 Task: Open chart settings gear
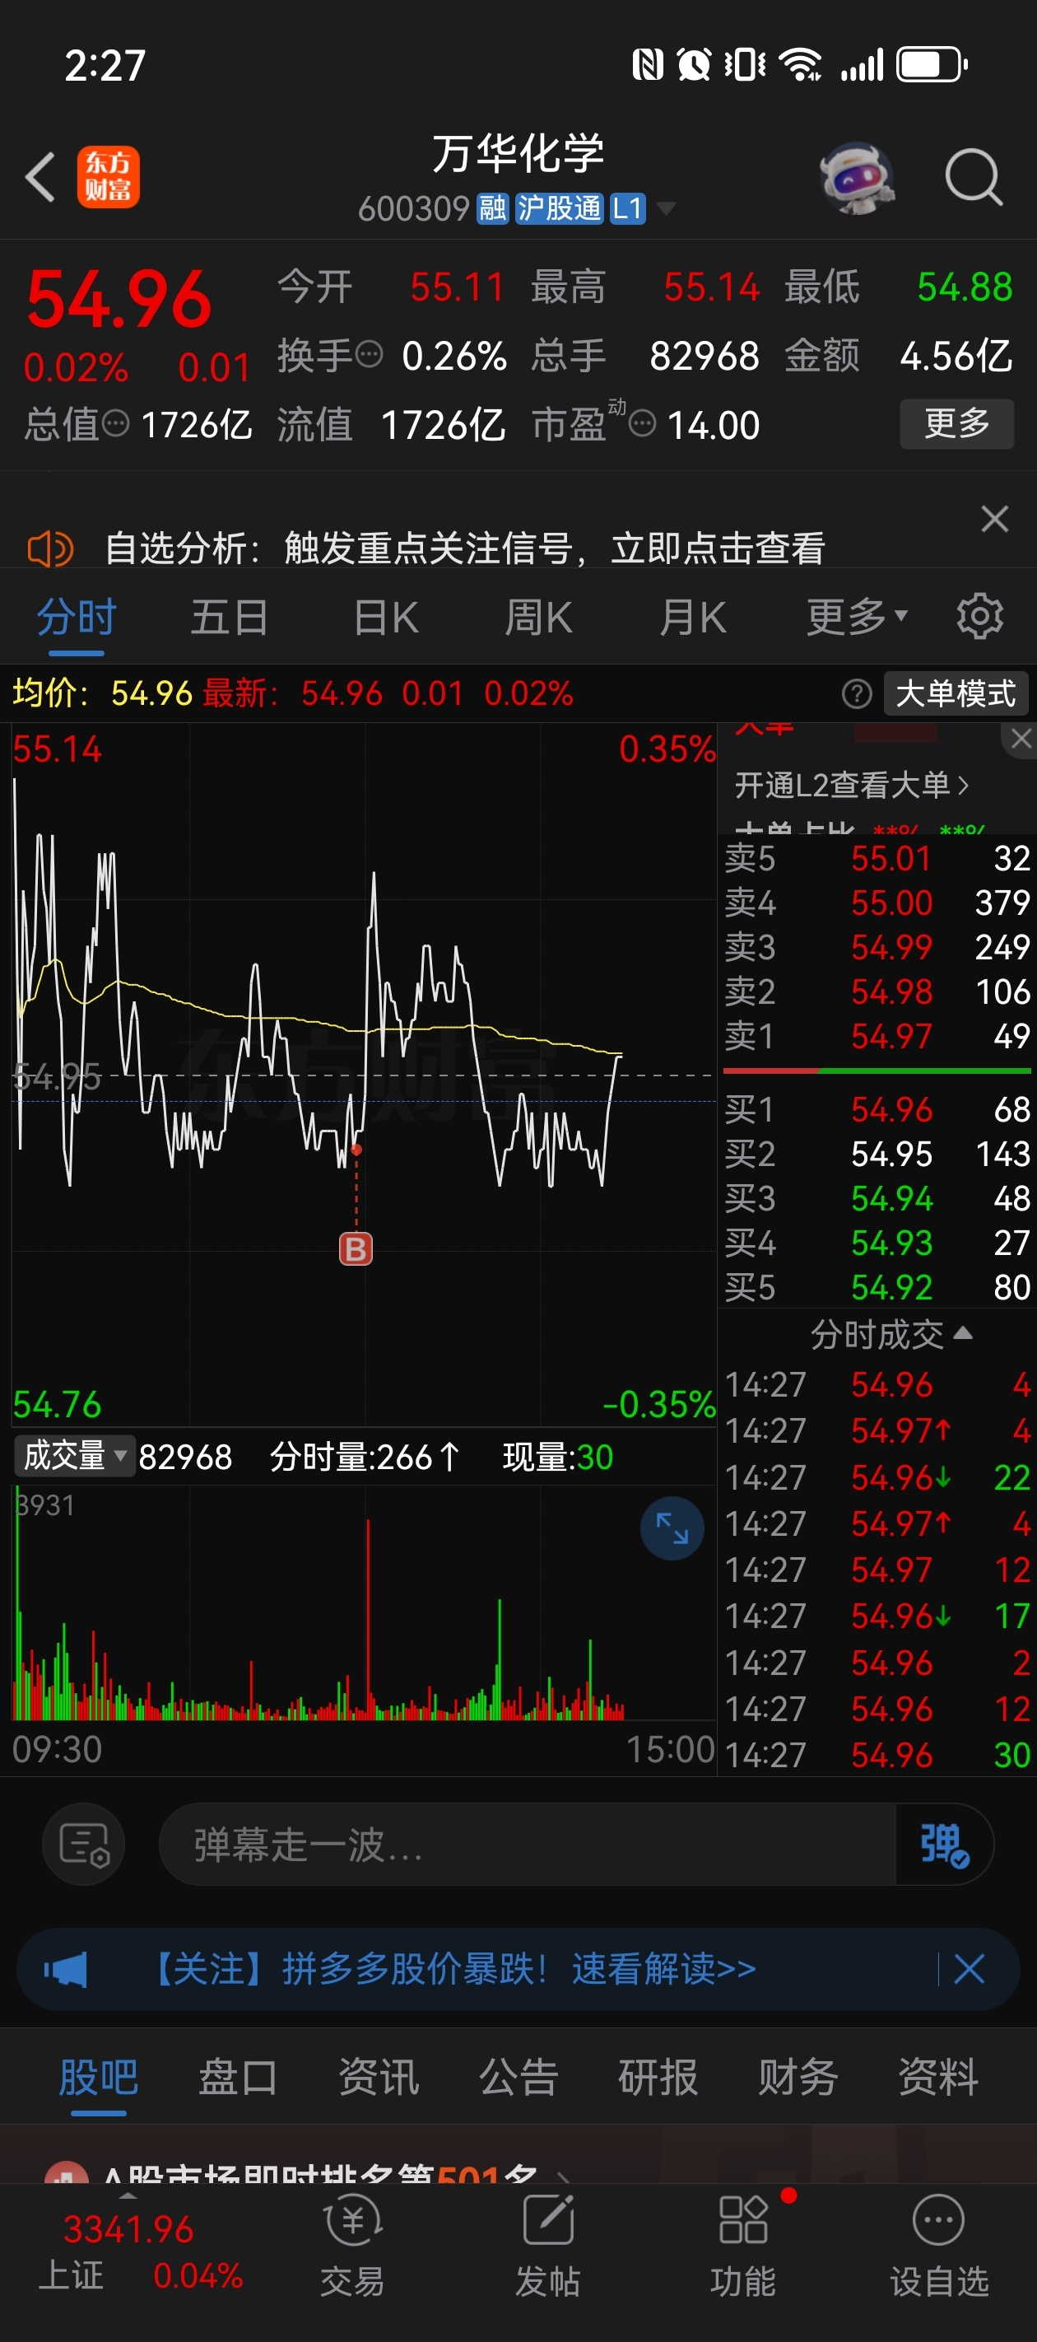[979, 618]
